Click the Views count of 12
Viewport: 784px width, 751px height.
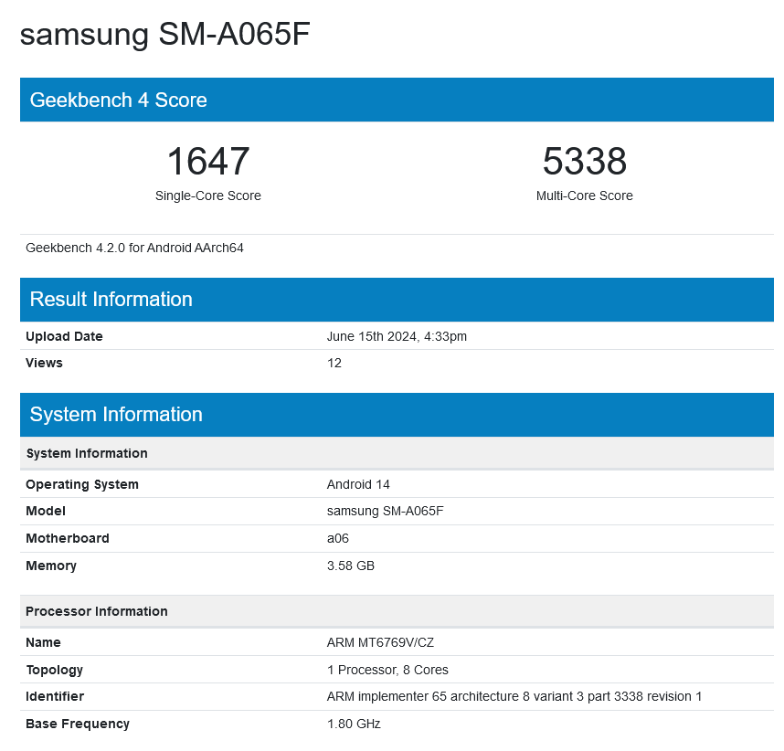tap(334, 363)
